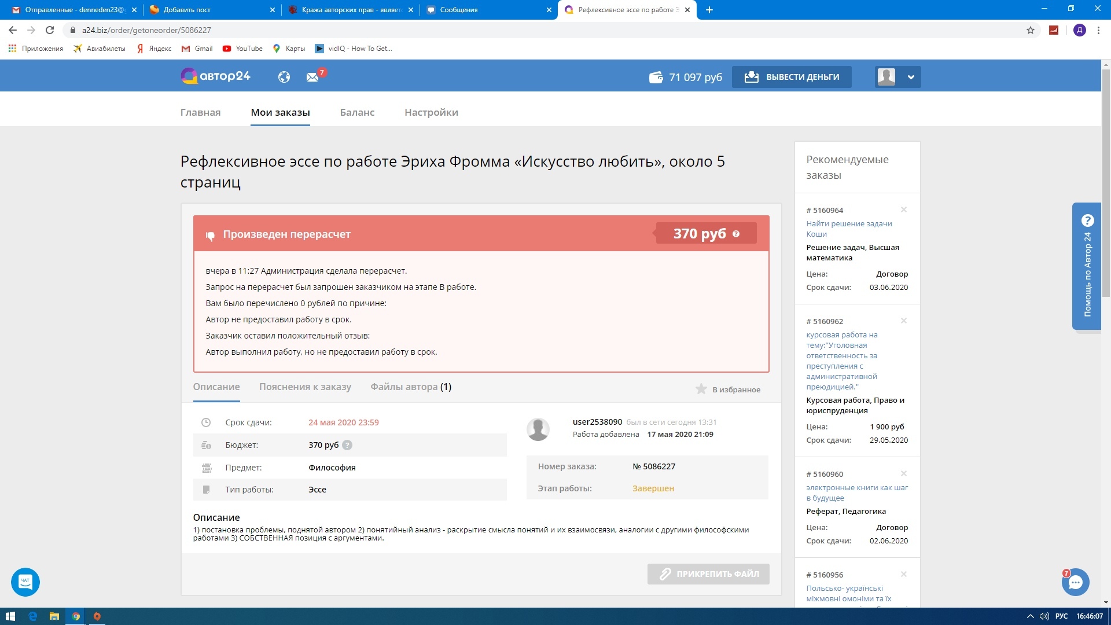Open the user avatar profile menu
Image resolution: width=1111 pixels, height=625 pixels.
pos(897,77)
